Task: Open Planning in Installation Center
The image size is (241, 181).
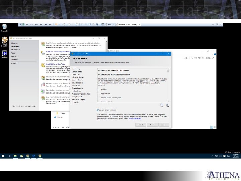Action: 14,43
